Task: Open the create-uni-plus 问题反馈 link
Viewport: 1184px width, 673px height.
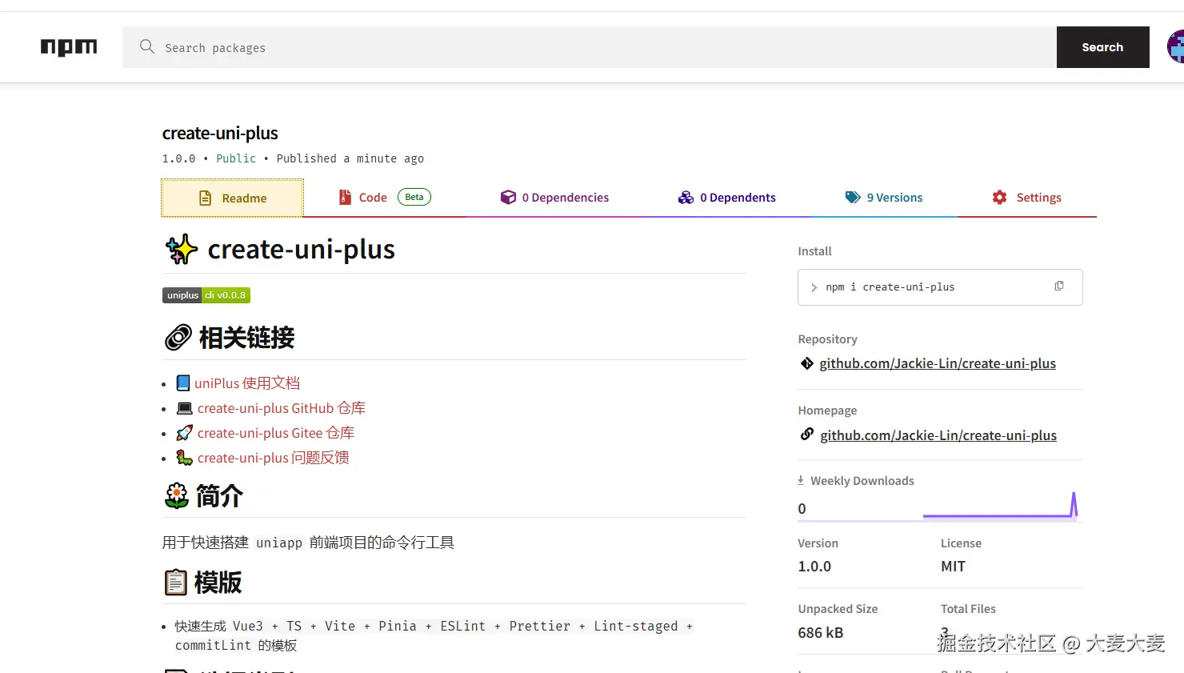Action: click(x=274, y=458)
